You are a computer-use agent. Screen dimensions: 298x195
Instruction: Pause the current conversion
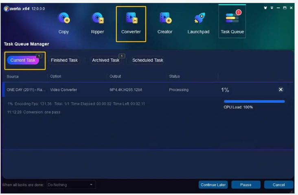(x=246, y=185)
